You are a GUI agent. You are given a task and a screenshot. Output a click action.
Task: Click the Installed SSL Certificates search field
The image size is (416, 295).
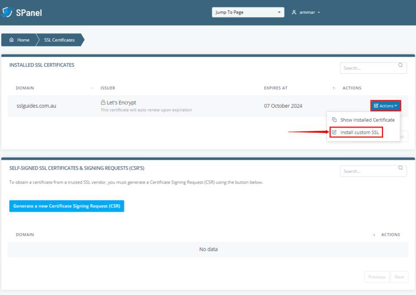pyautogui.click(x=368, y=68)
